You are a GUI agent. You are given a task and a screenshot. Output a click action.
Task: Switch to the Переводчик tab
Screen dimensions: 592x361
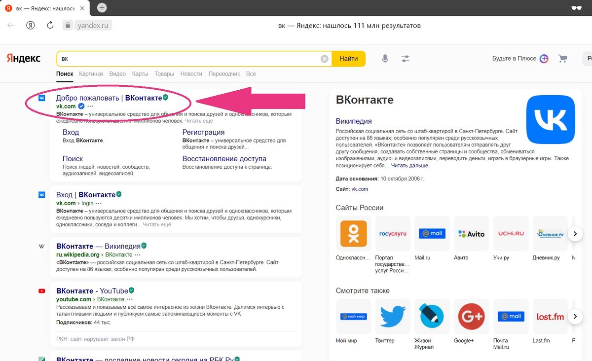pyautogui.click(x=224, y=74)
